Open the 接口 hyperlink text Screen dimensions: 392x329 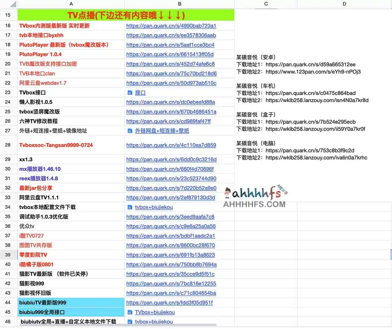coord(140,92)
